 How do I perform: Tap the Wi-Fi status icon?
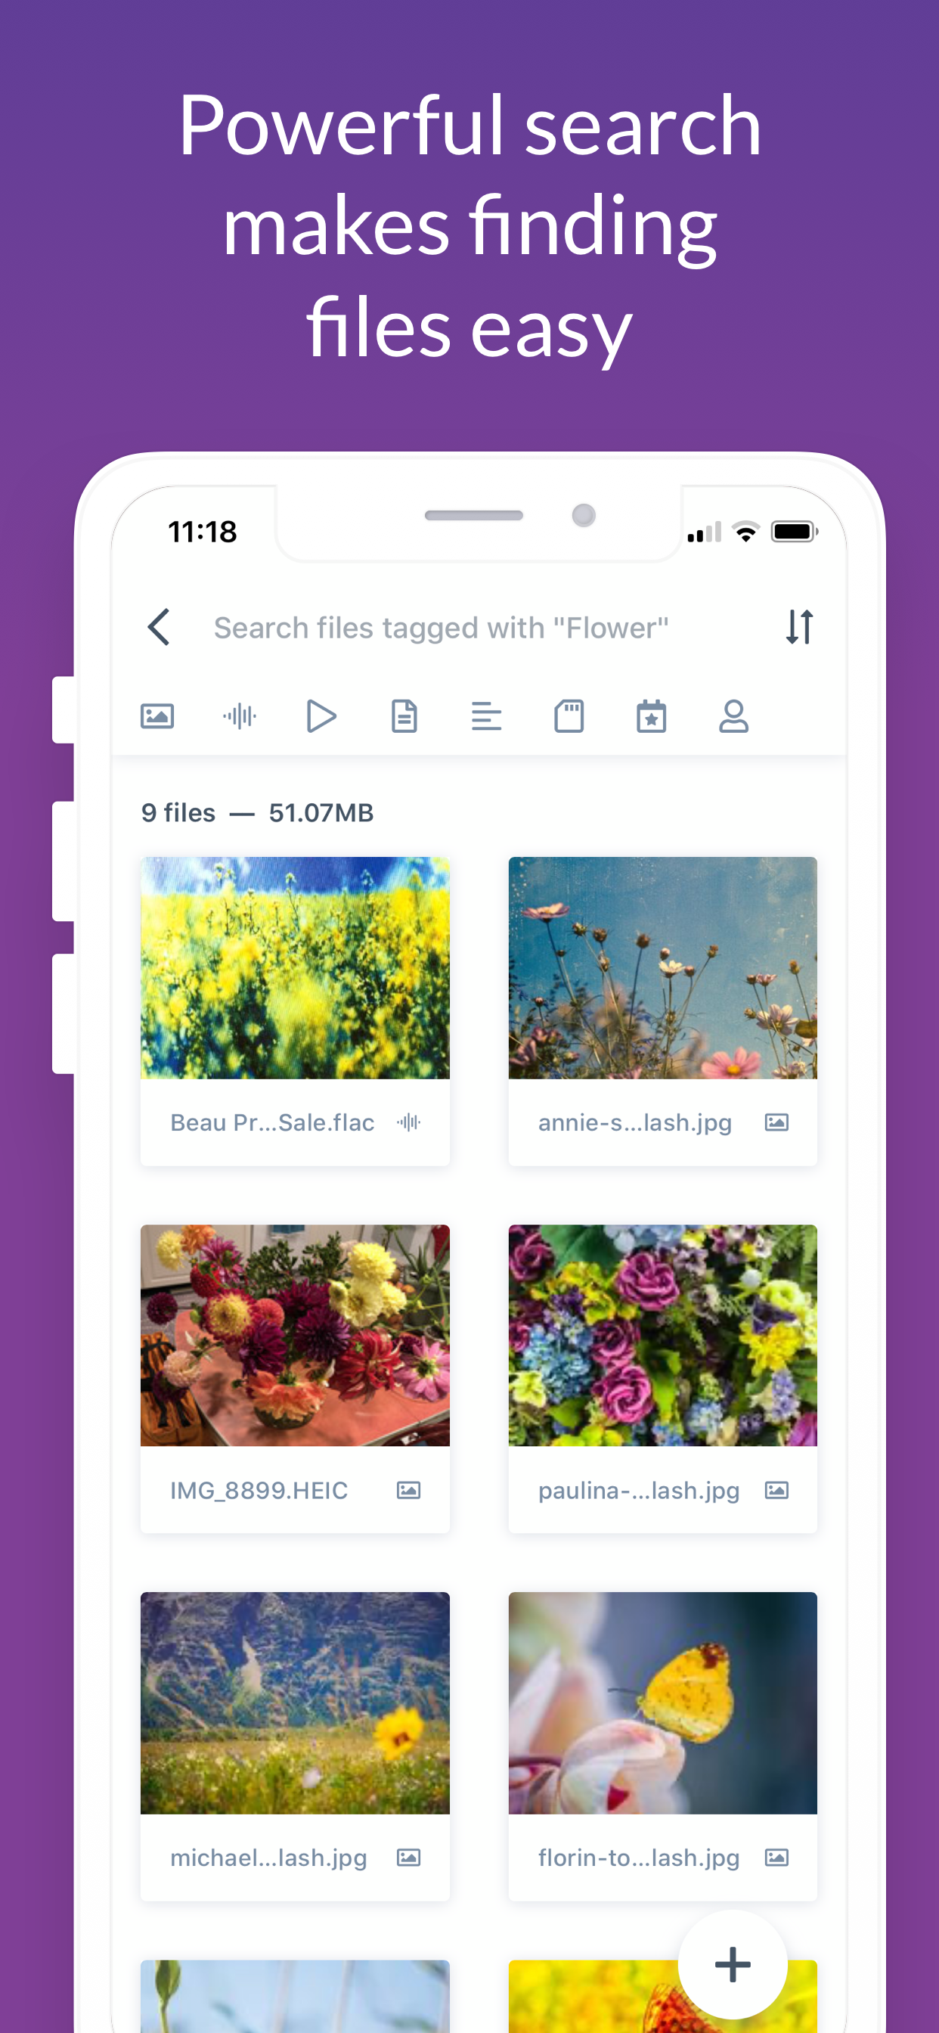pos(745,531)
